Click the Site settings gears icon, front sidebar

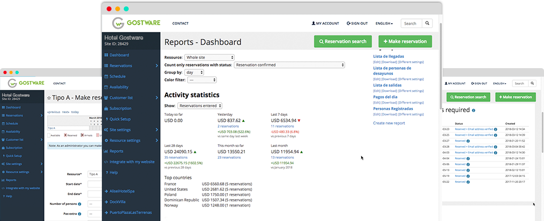click(x=106, y=130)
